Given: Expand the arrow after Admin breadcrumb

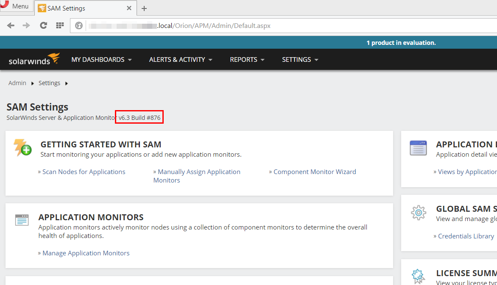Looking at the screenshot, I should (x=32, y=83).
